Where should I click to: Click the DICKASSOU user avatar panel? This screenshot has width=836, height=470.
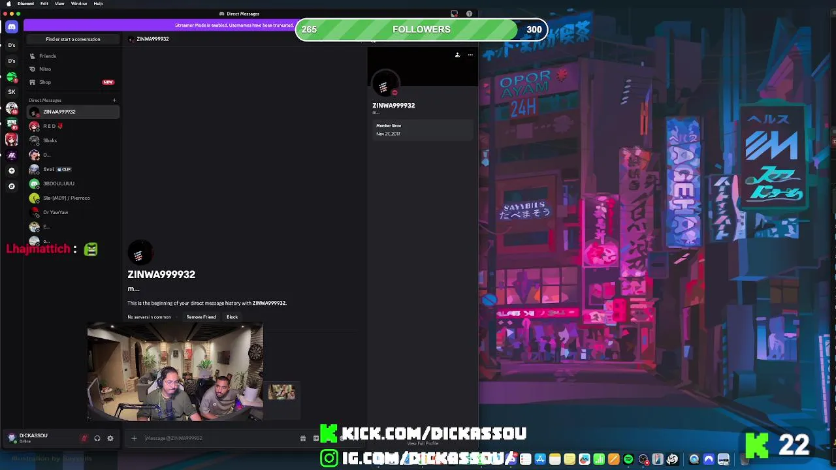click(39, 438)
